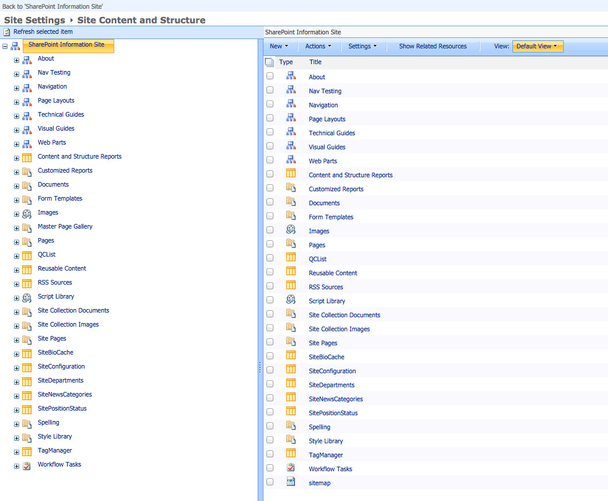The width and height of the screenshot is (608, 501).
Task: Click the select-all icon beside the Type header
Action: point(269,62)
